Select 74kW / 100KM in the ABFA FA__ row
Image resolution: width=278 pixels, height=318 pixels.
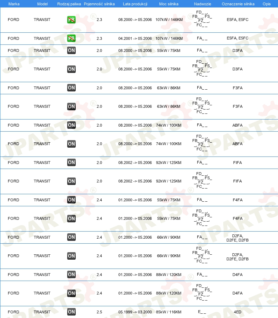169,125
